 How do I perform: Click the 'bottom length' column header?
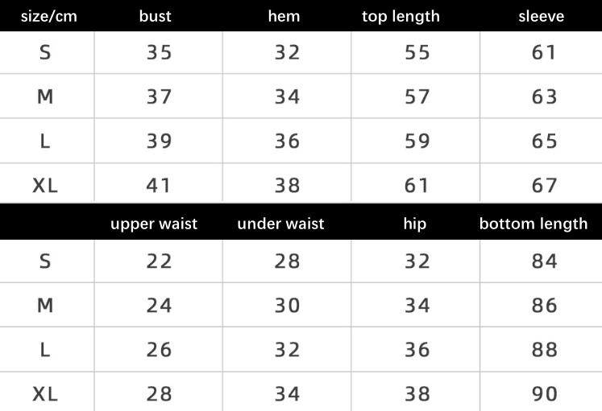[x=533, y=224]
